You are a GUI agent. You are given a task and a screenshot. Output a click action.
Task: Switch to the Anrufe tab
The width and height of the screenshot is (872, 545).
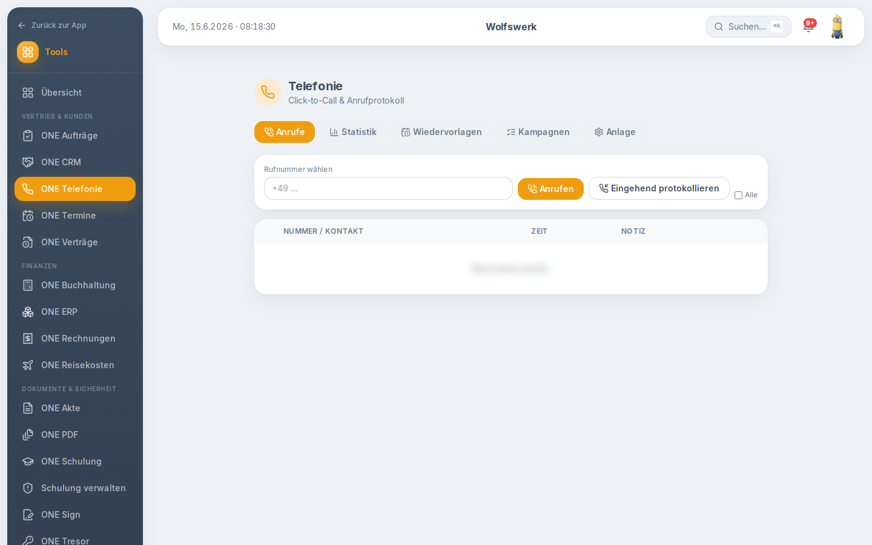pos(285,132)
